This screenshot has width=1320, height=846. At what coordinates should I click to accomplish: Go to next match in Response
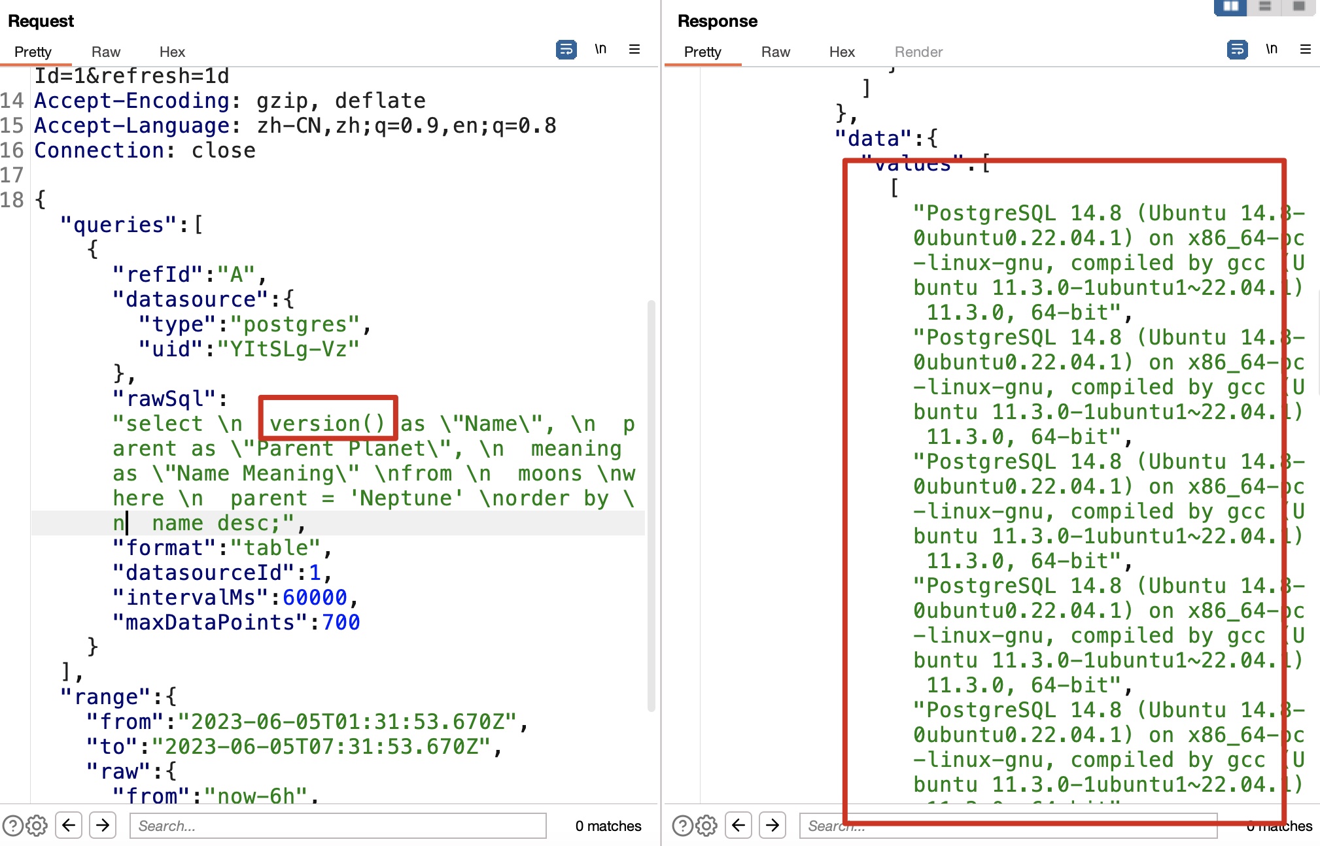click(x=773, y=825)
